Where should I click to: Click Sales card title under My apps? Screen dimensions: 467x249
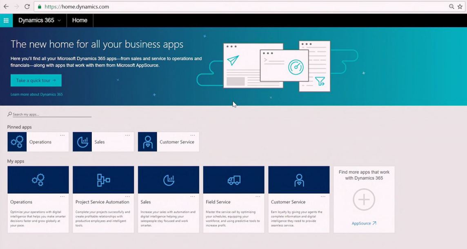146,202
